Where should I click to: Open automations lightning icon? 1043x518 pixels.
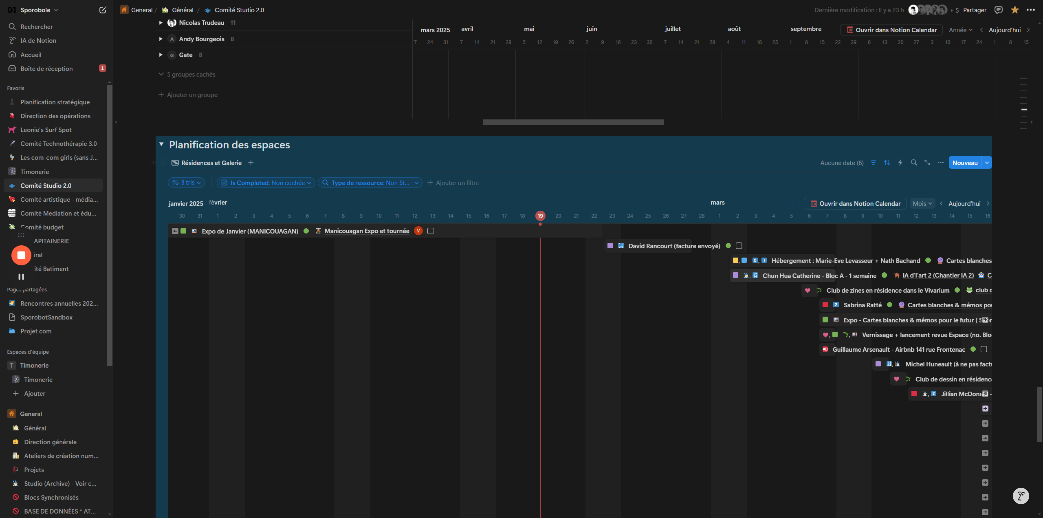[x=900, y=163]
